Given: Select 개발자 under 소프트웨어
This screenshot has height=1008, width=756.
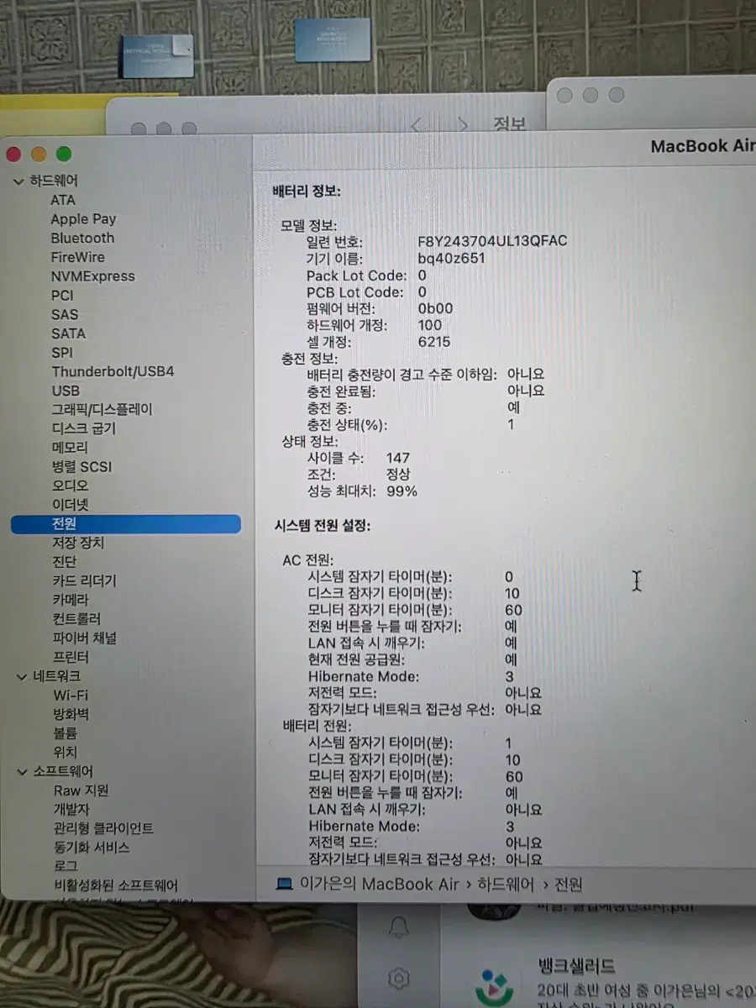Looking at the screenshot, I should coord(71,810).
